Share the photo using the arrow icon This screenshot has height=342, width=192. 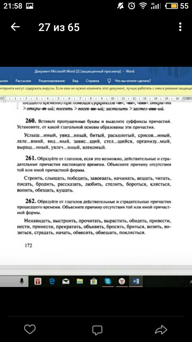coord(161,330)
